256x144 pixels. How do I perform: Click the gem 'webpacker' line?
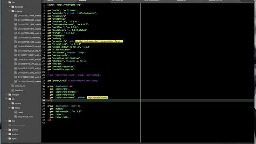pyautogui.click(x=72, y=13)
